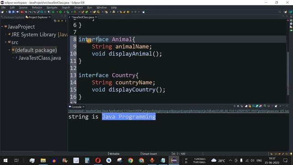Open the New file dropdown arrow
Viewport: 293px width, 165px height.
6,12
